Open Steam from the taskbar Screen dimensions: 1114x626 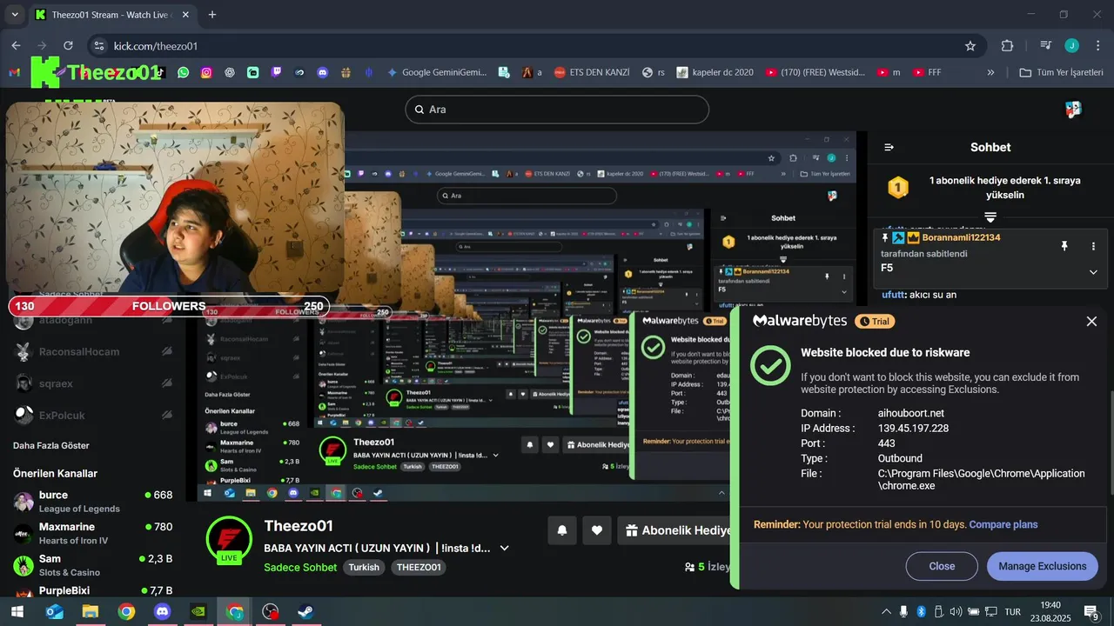click(305, 611)
